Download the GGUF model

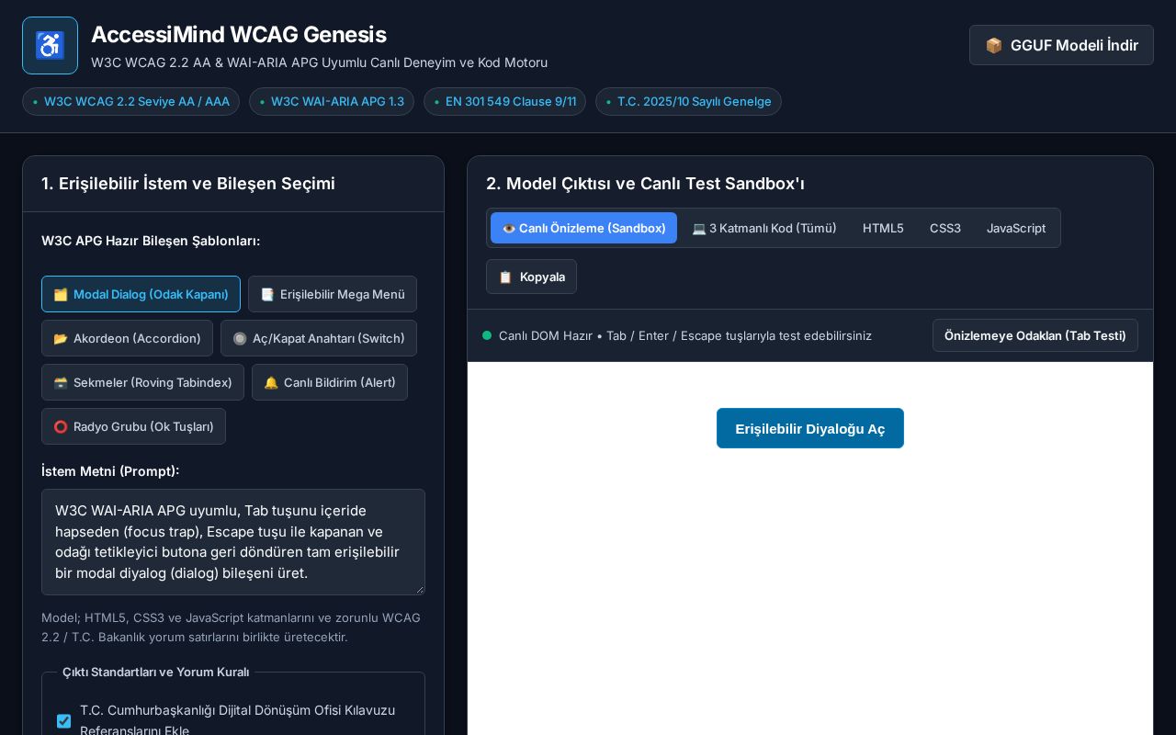pyautogui.click(x=1061, y=45)
